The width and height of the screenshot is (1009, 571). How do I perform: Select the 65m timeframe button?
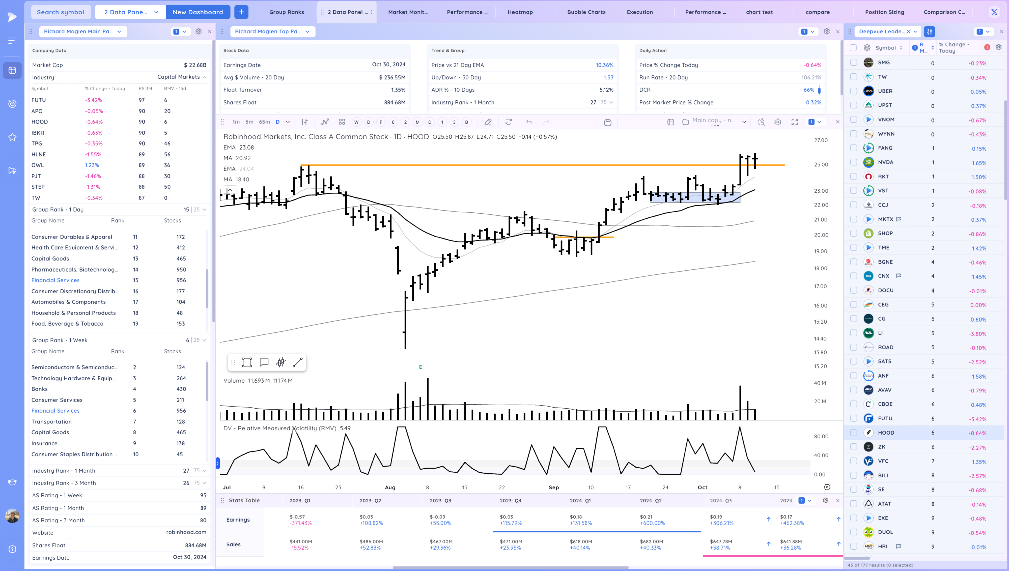coord(264,122)
